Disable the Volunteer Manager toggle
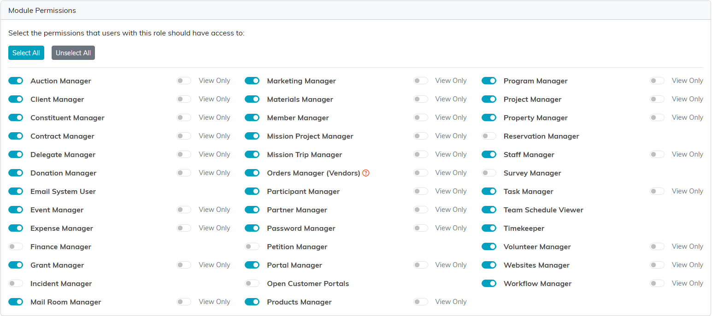Image resolution: width=712 pixels, height=316 pixels. tap(489, 247)
